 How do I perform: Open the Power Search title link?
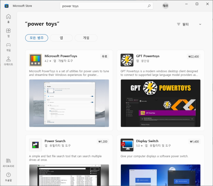tap(55, 141)
